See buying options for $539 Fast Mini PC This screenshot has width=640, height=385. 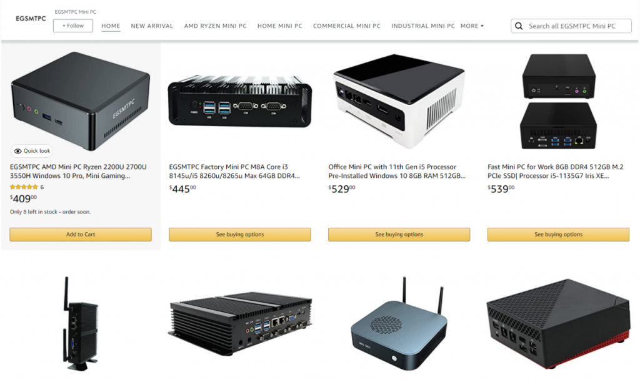click(558, 234)
